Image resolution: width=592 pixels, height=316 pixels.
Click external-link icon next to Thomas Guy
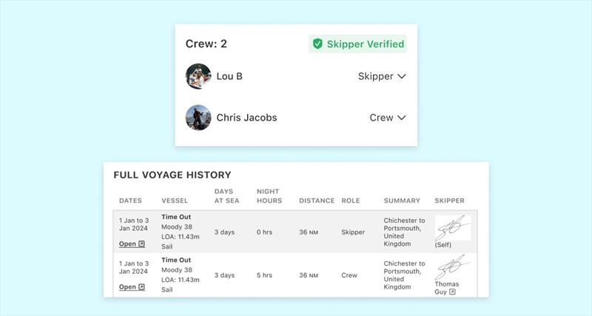[x=452, y=292]
